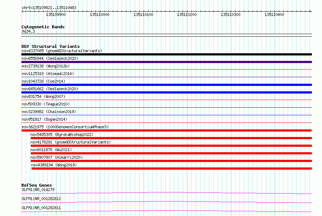The image size is (322, 216).
Task: Select the blue bar under nsv6451662
Action: pyautogui.click(x=166, y=92)
